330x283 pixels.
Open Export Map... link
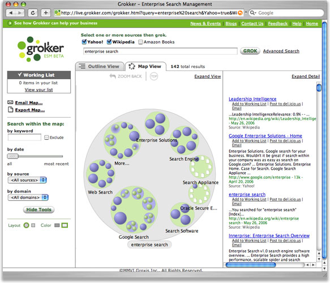[x=30, y=110]
